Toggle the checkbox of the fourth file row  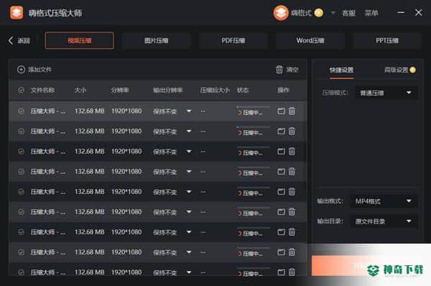21,172
